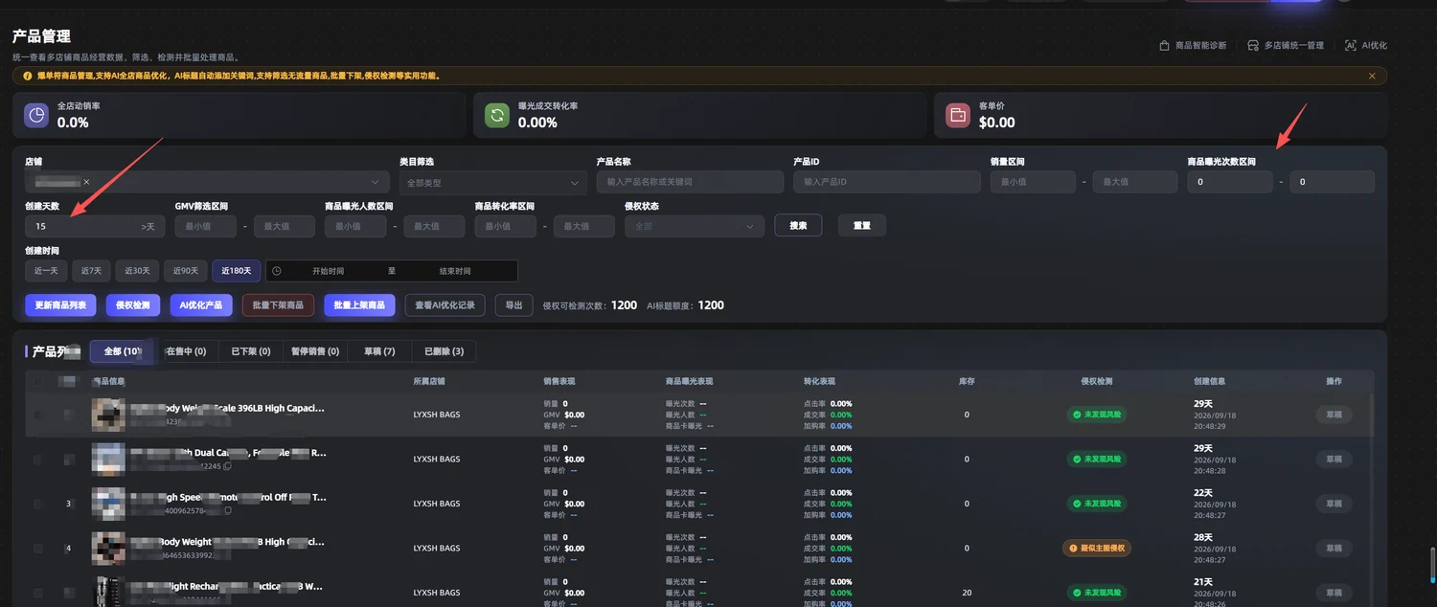
Task: Check the box for the Dual Camera product row
Action: click(38, 460)
